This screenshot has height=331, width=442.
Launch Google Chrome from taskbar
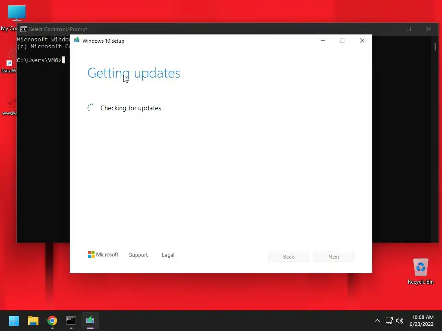tap(52, 321)
